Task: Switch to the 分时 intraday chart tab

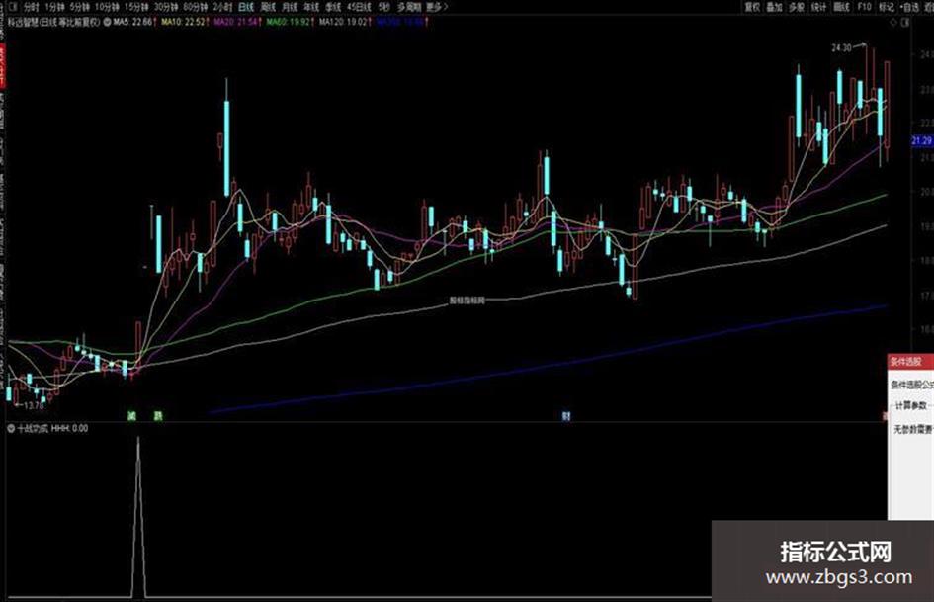Action: [x=31, y=7]
